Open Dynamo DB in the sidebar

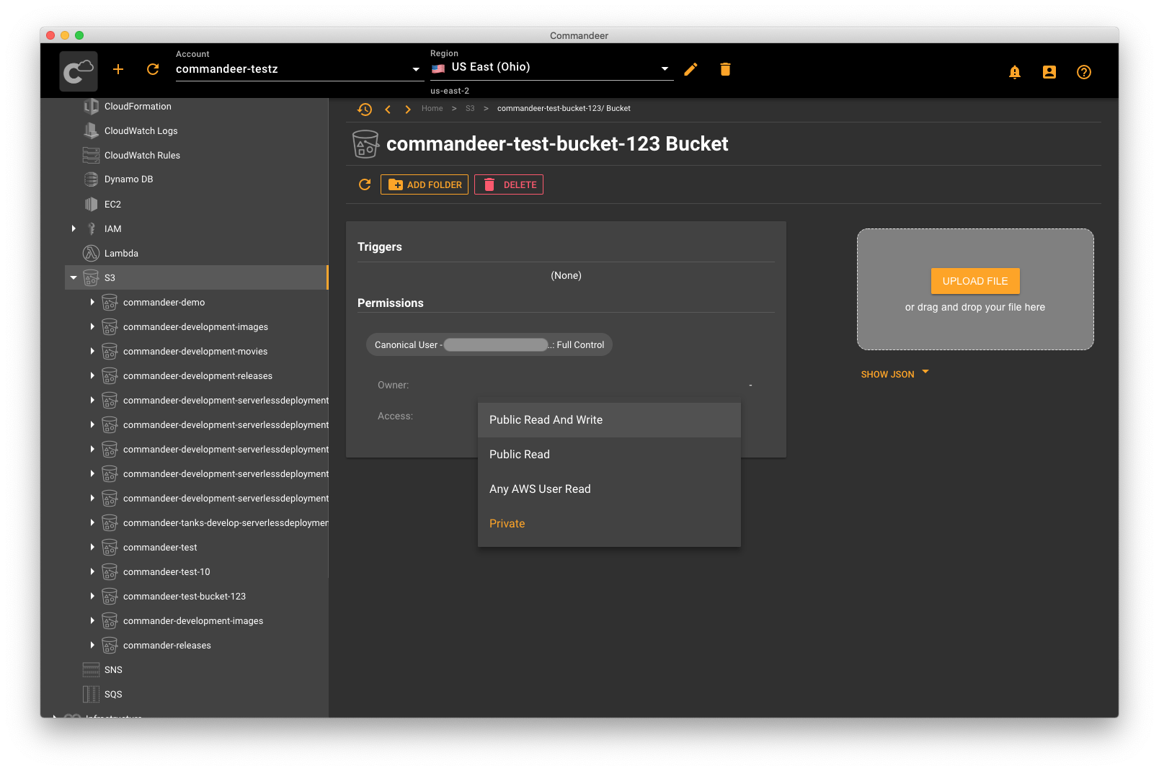[128, 179]
